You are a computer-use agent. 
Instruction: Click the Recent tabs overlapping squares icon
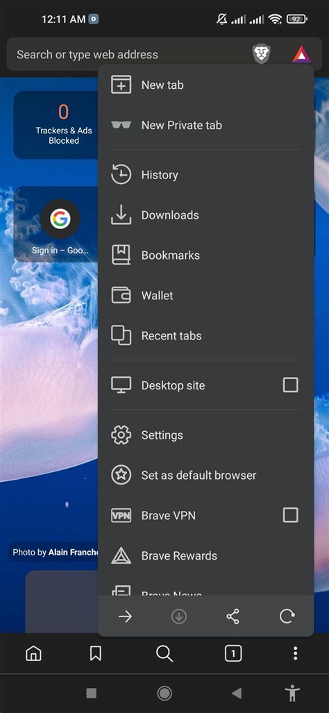click(121, 335)
